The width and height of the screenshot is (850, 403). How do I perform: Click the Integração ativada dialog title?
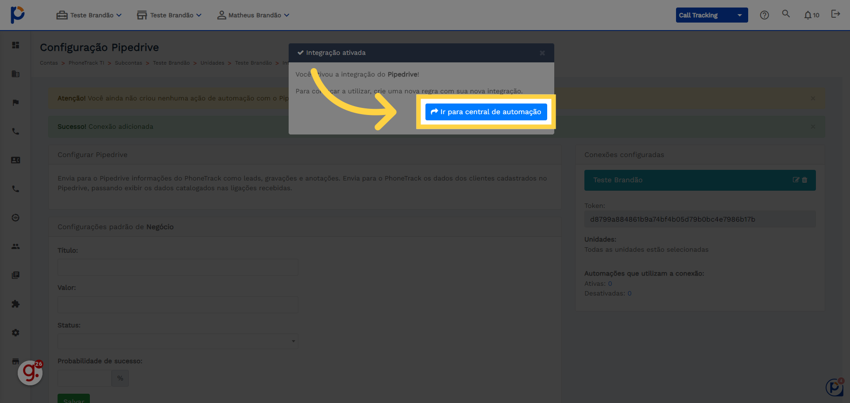(336, 53)
